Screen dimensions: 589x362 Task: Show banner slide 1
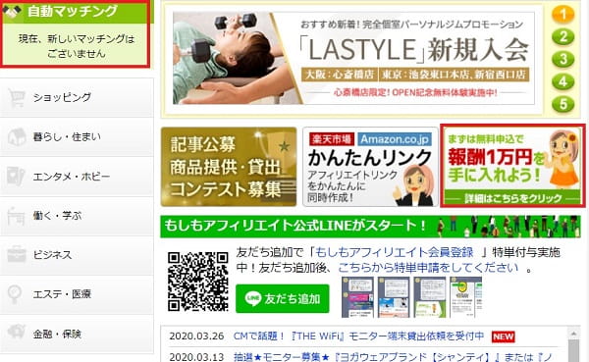coord(562,15)
